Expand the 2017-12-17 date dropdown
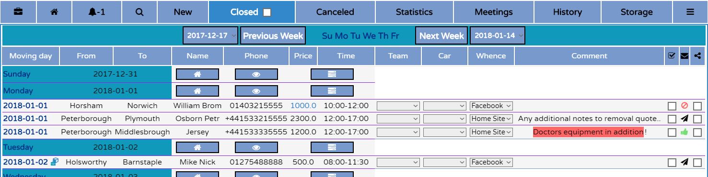The image size is (708, 177). (210, 36)
